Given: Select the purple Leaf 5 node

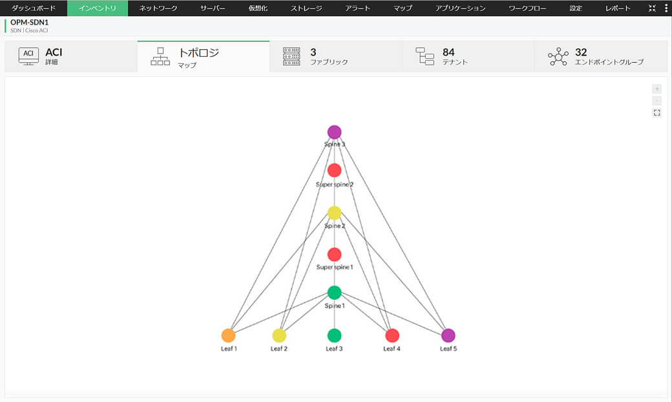Looking at the screenshot, I should (448, 335).
